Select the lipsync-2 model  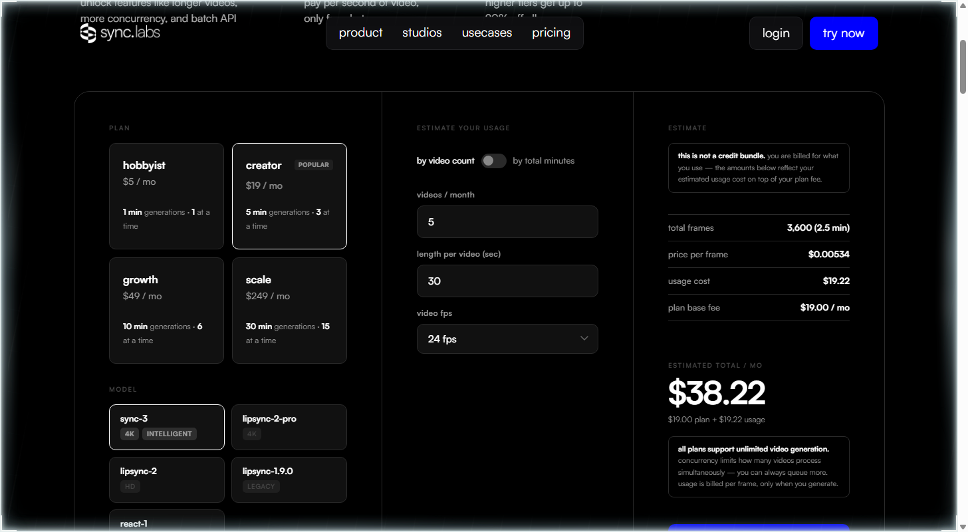166,479
